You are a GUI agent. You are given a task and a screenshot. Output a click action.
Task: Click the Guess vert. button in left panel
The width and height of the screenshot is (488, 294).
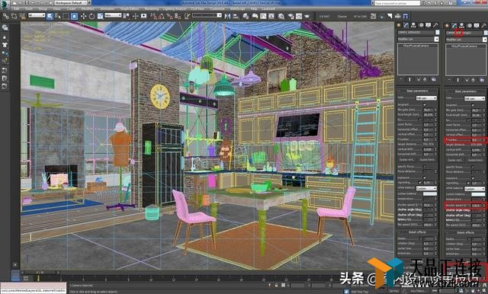(x=406, y=160)
